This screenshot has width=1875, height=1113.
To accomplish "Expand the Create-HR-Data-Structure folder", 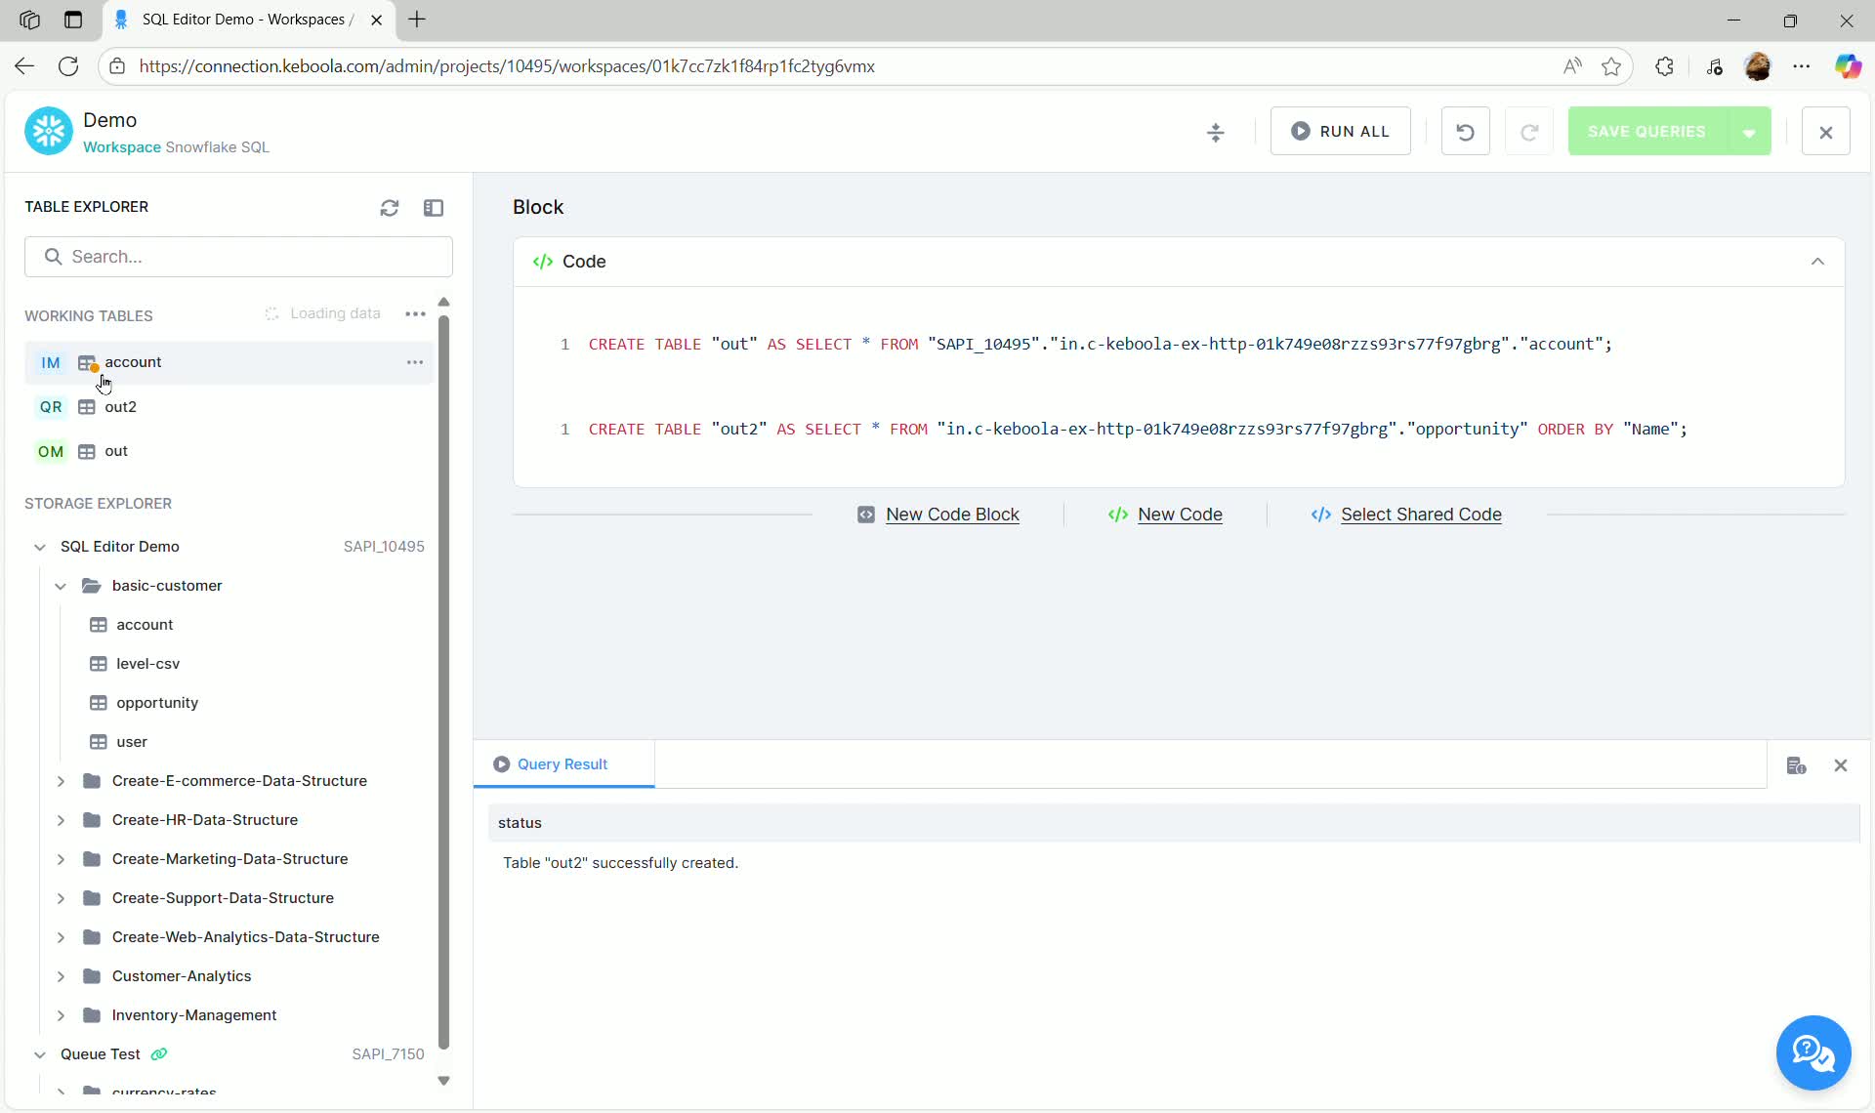I will coord(61,820).
